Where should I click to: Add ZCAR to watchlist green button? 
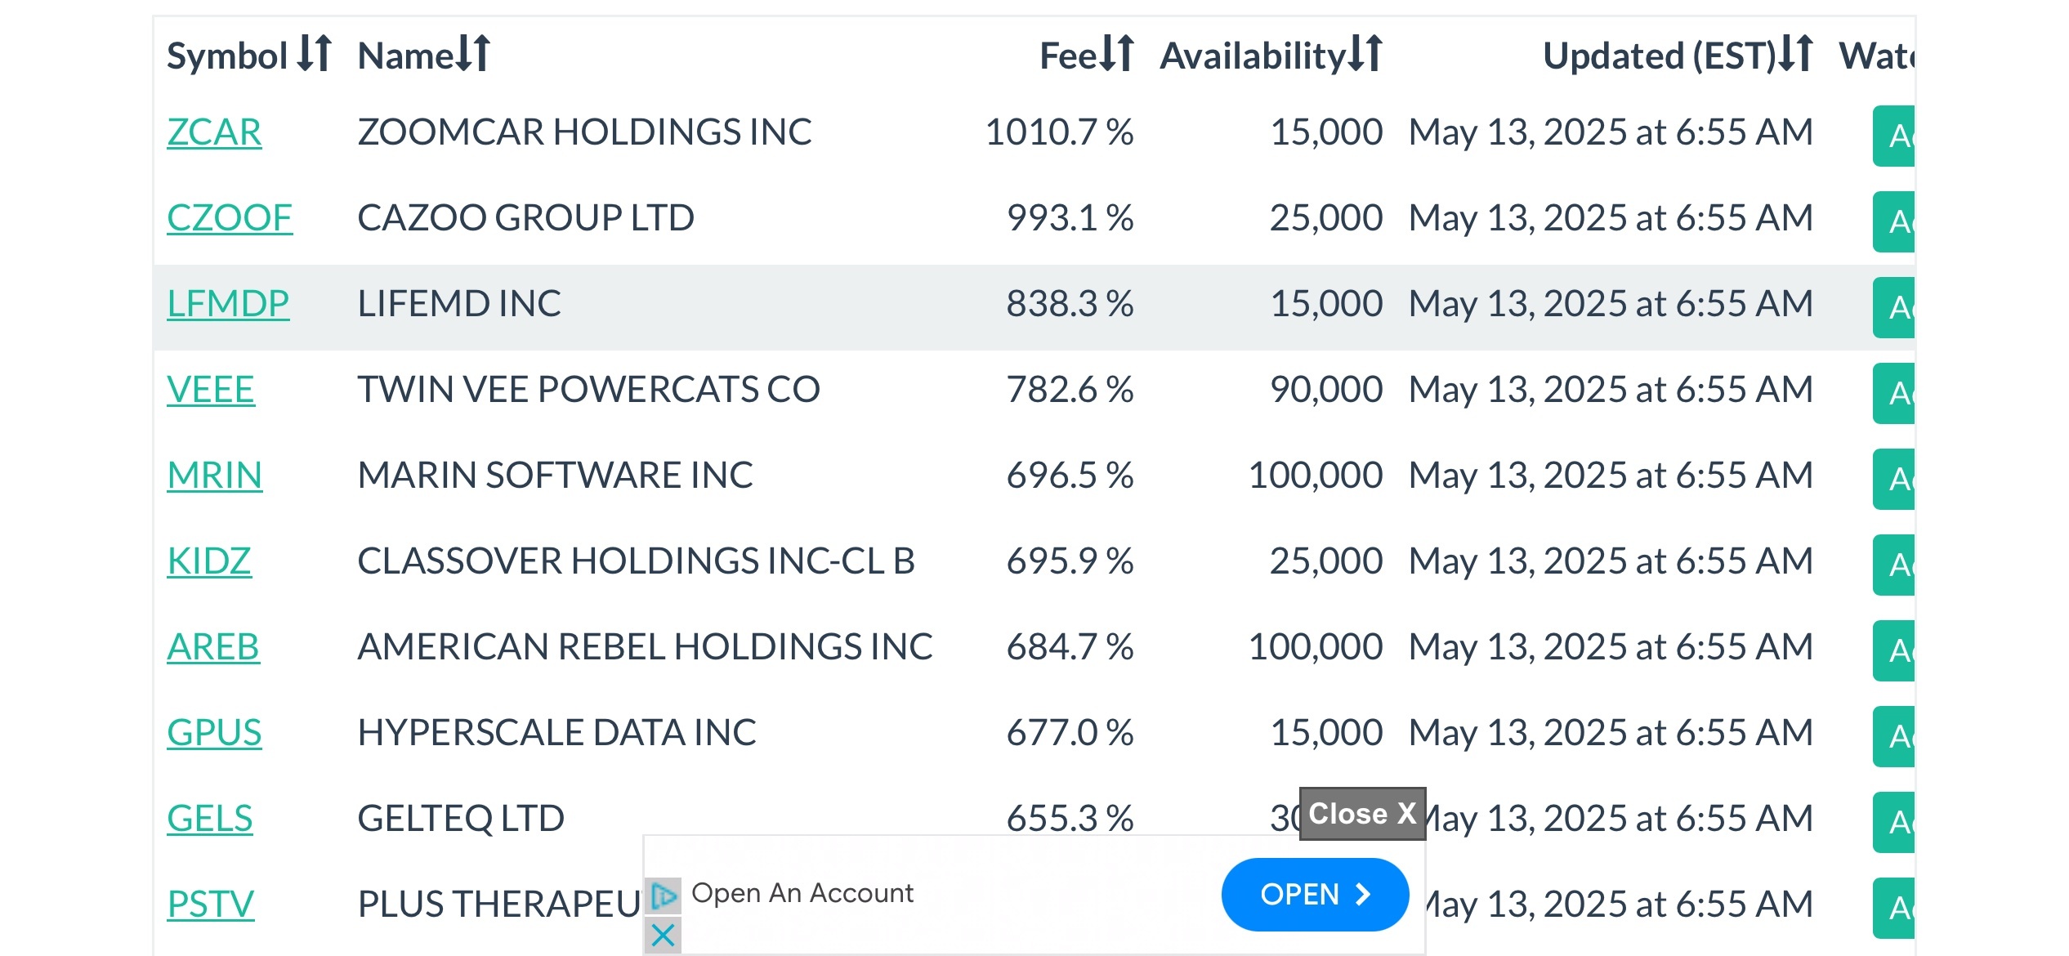pyautogui.click(x=1894, y=136)
